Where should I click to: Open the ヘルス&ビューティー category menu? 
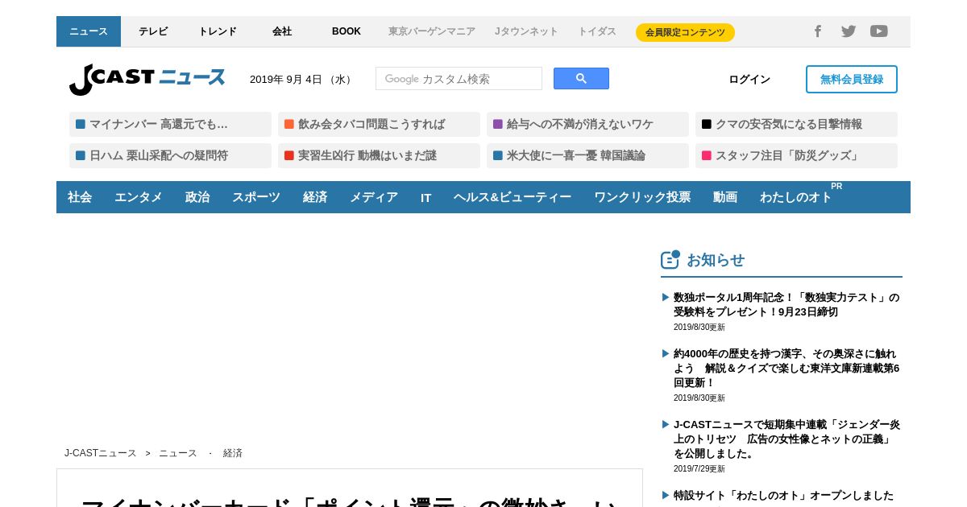click(513, 197)
